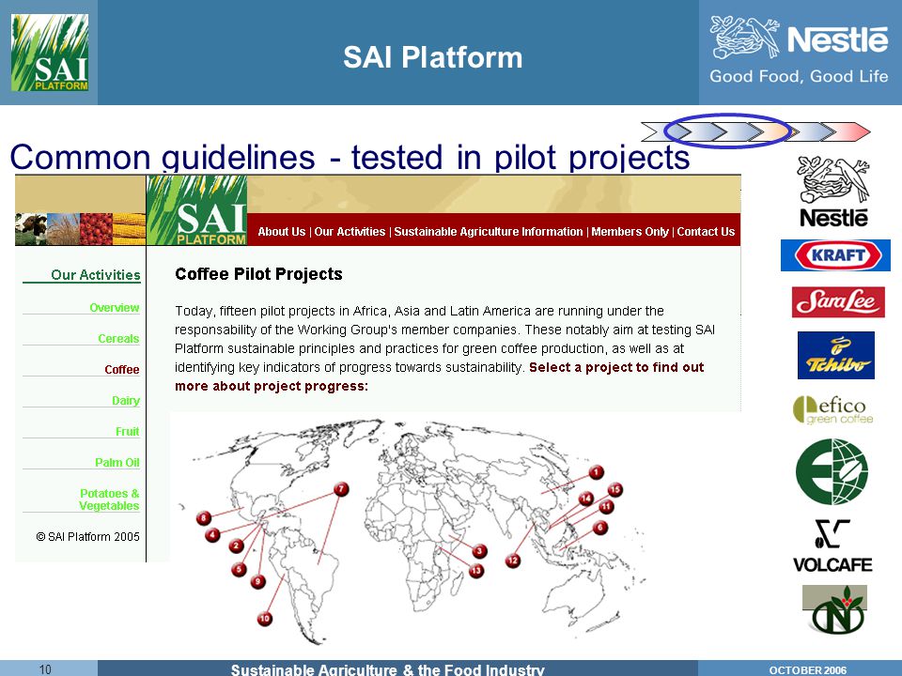
Task: Click the pink final arrow of progress chevrons
Action: (x=846, y=131)
